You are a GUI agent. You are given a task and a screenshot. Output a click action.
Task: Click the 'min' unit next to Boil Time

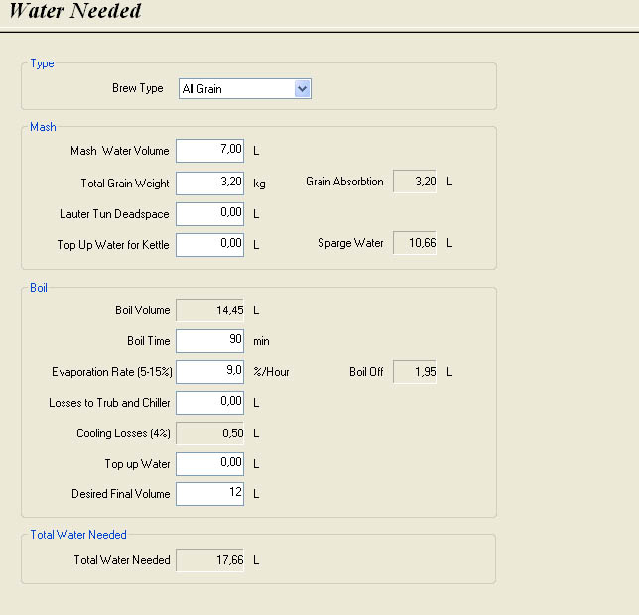click(261, 341)
